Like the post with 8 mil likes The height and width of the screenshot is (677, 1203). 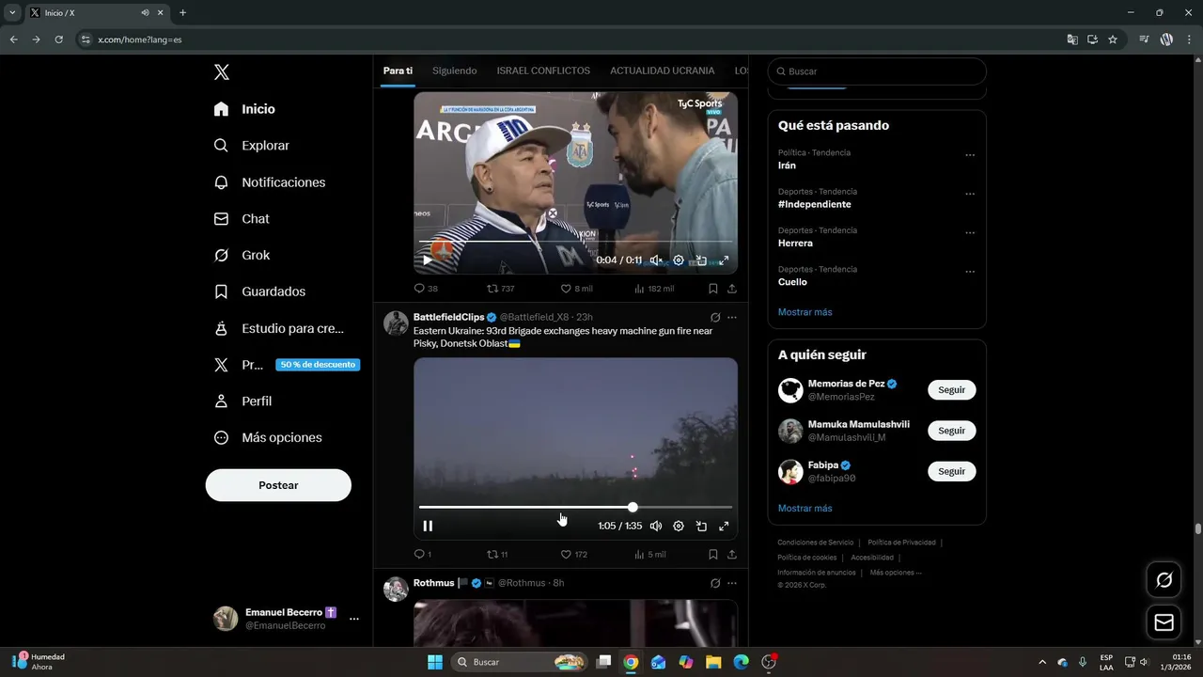tap(576, 289)
